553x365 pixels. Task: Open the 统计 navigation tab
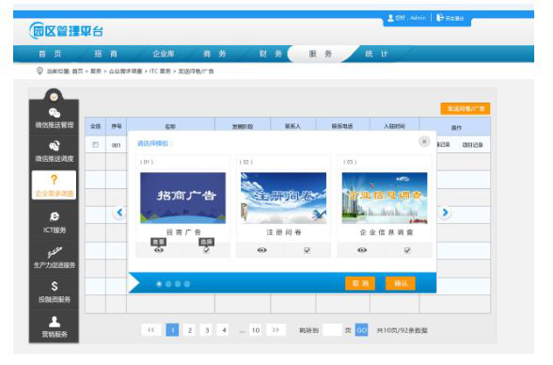coord(376,54)
